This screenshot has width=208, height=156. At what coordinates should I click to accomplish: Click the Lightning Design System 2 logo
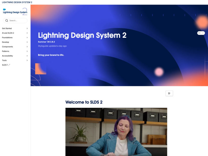15,11
